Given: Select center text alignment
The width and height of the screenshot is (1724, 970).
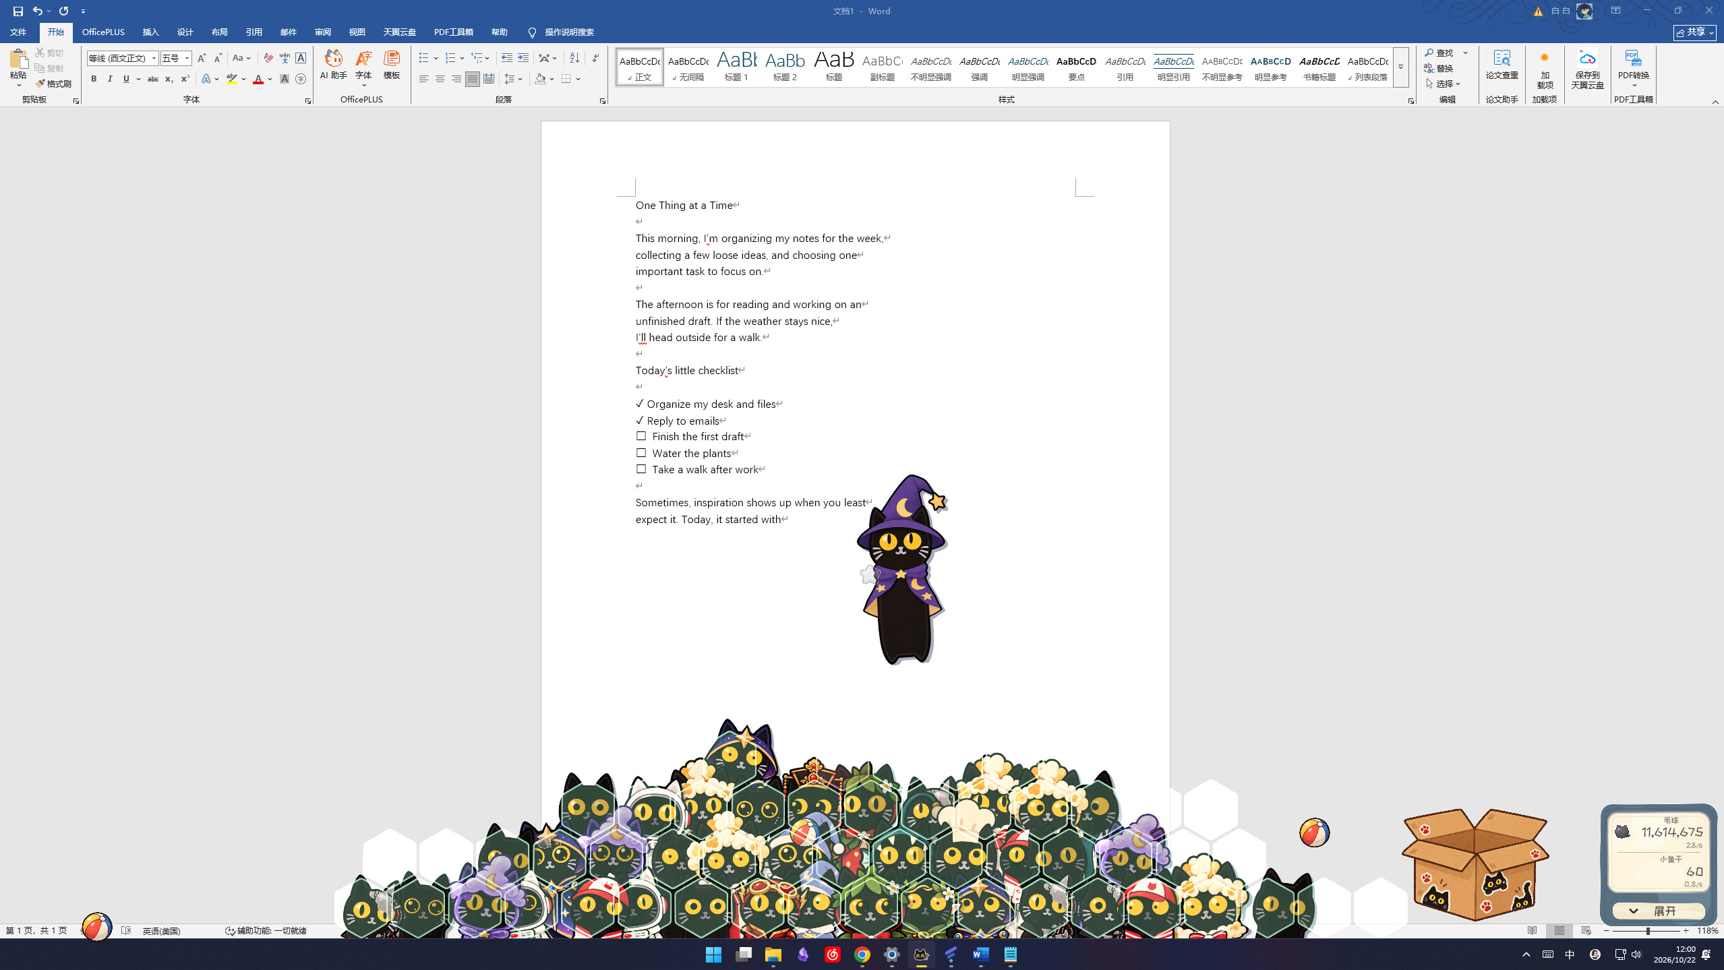Looking at the screenshot, I should tap(440, 80).
